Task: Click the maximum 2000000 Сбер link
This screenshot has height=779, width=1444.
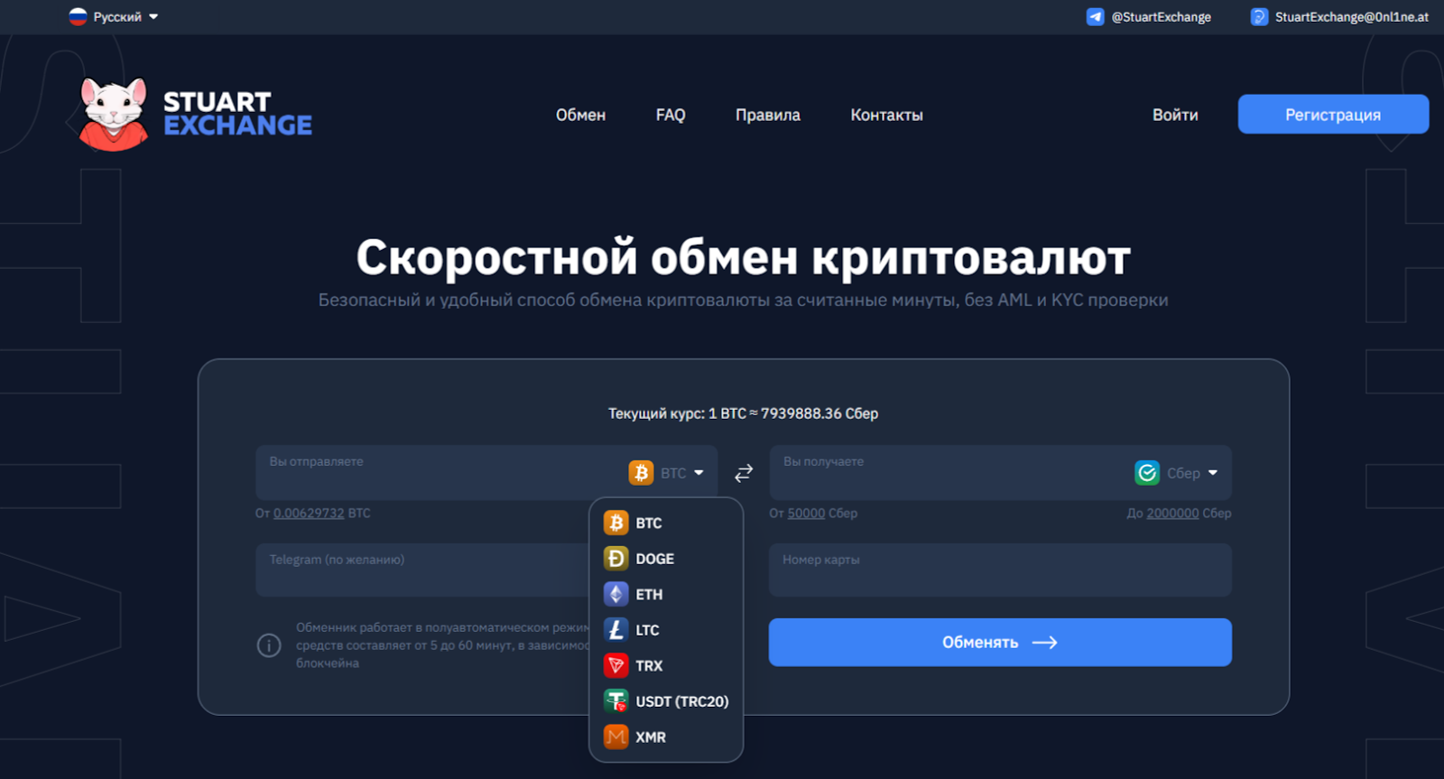Action: [1172, 513]
